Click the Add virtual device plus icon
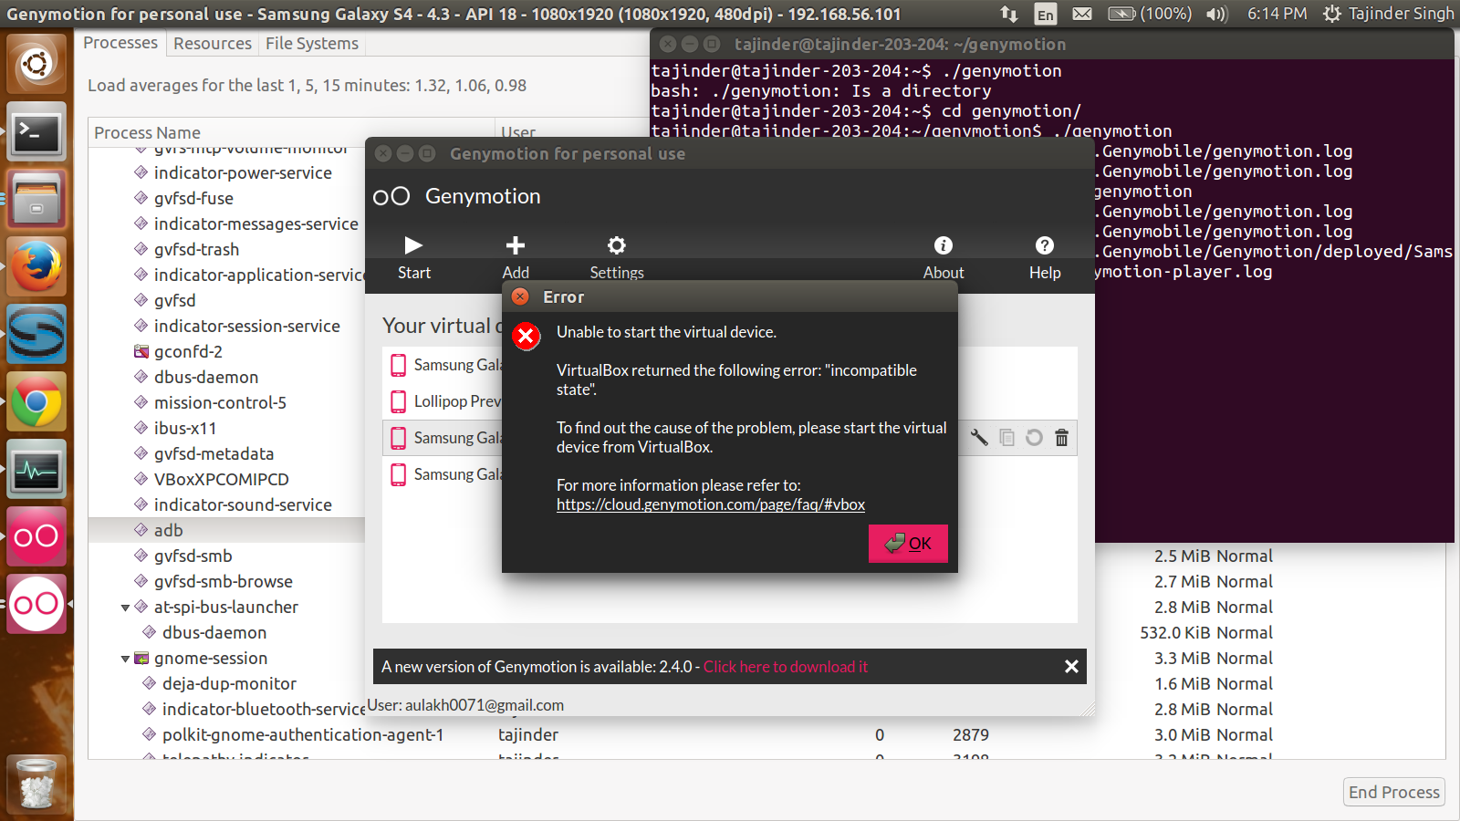 [x=516, y=245]
